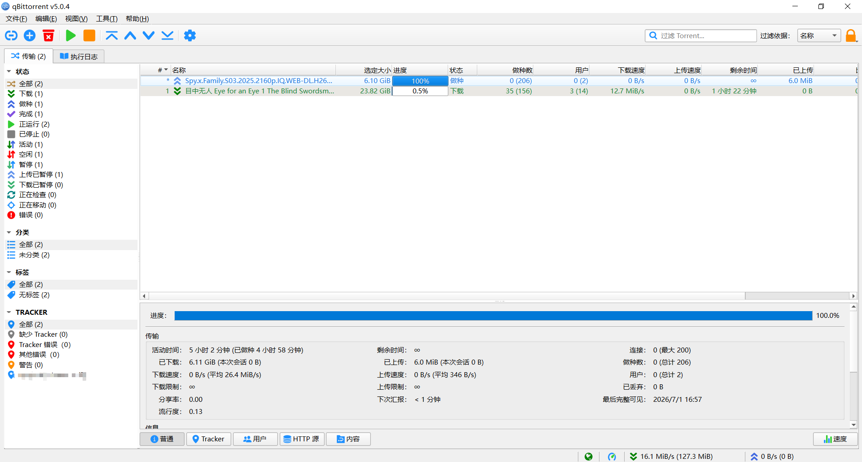Viewport: 862px width, 462px height.
Task: Click the add torrent link icon
Action: pos(11,35)
